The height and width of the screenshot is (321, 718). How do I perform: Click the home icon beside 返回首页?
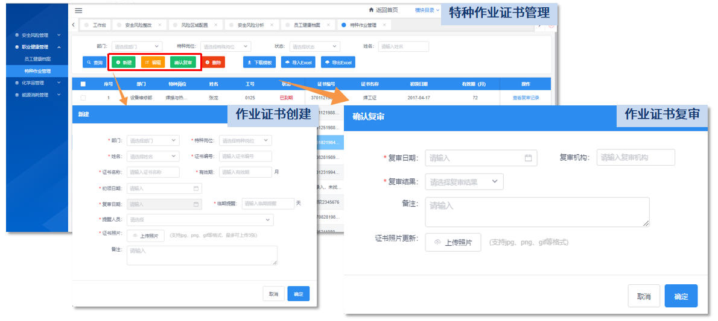(371, 10)
